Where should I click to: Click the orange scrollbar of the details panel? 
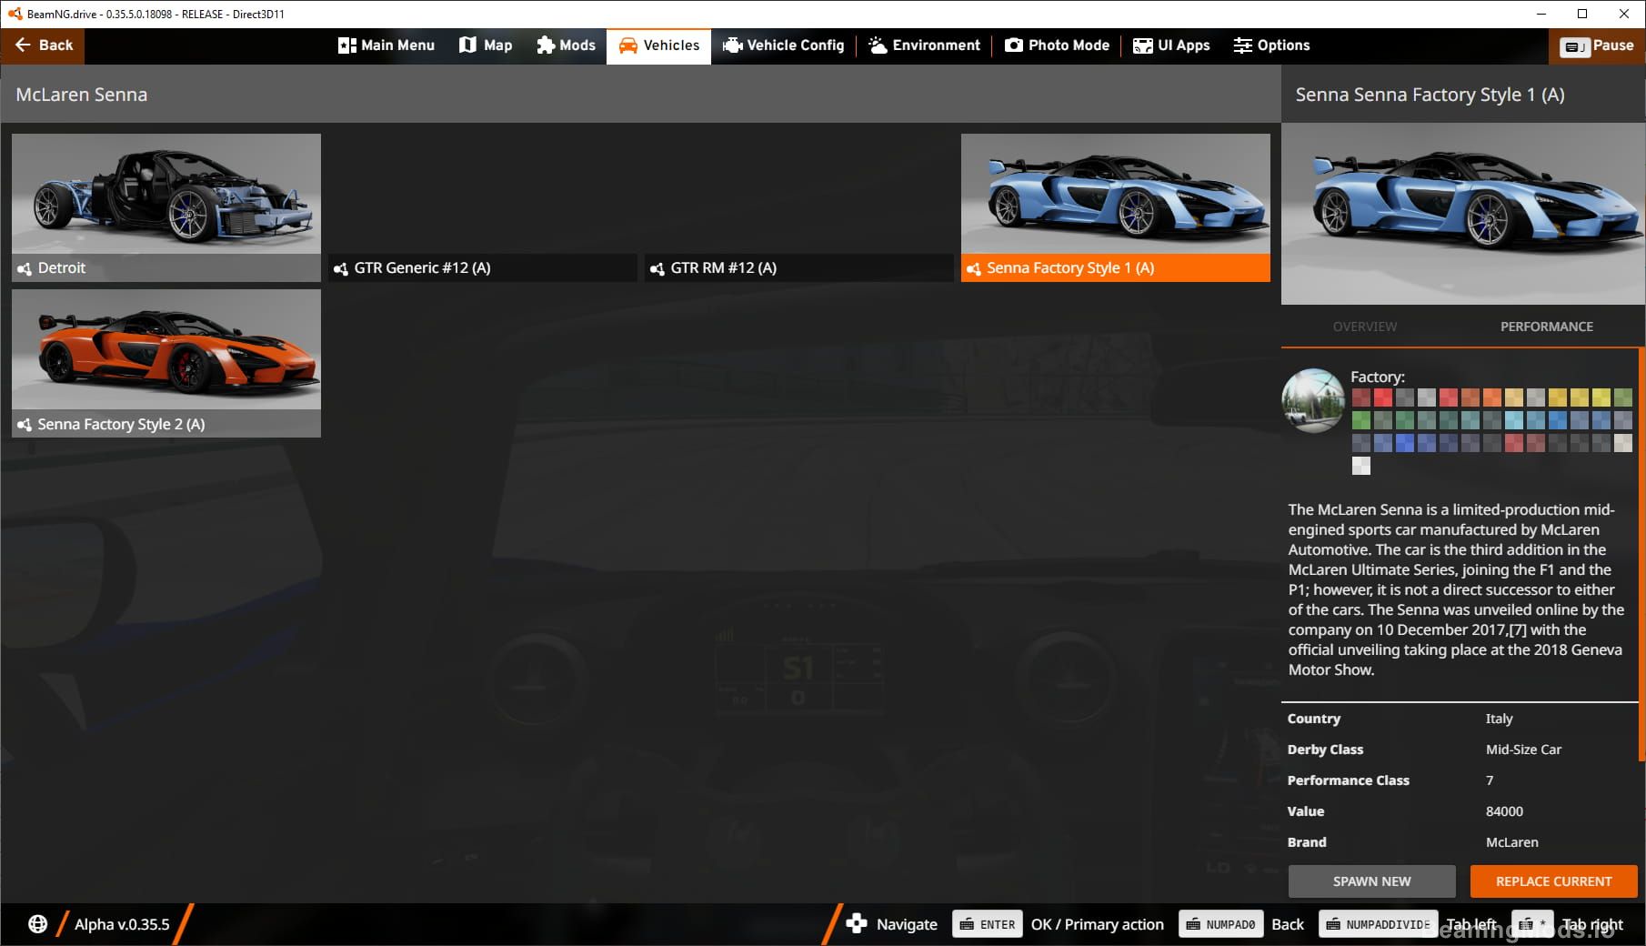pyautogui.click(x=1641, y=555)
